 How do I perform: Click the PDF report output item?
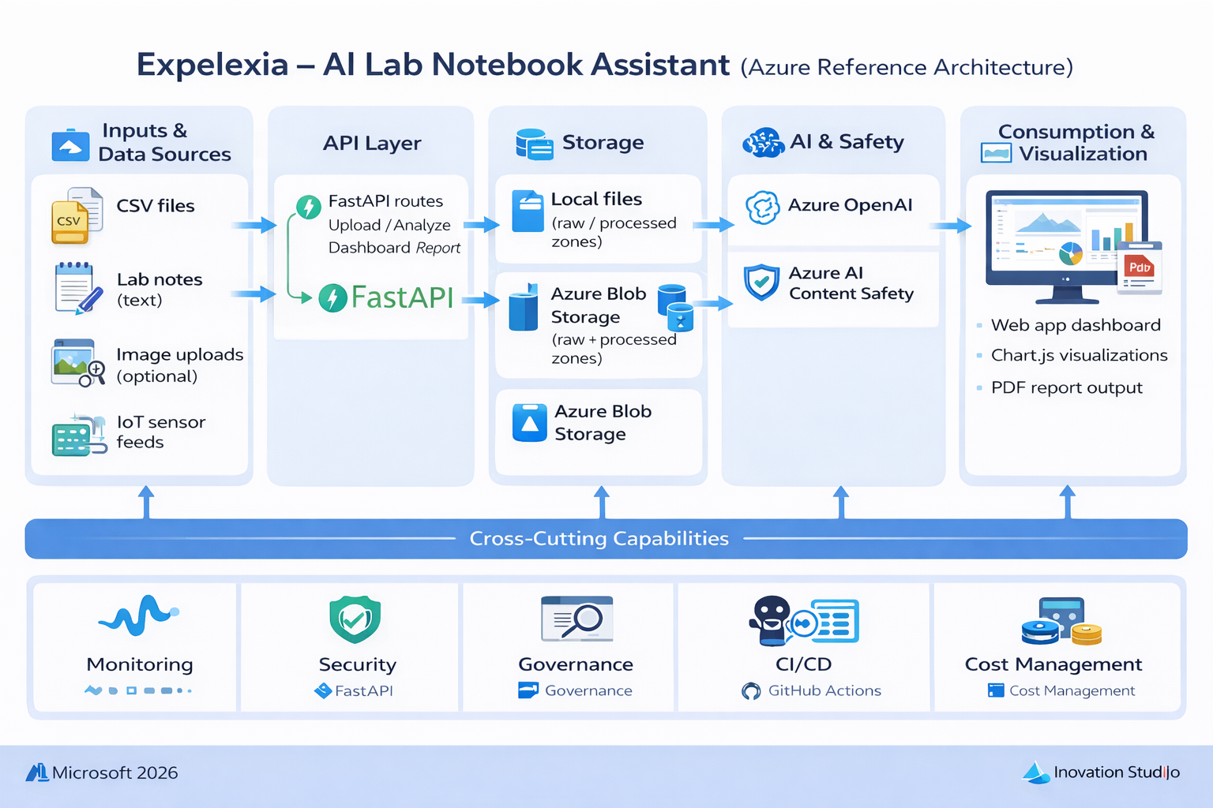1067,387
